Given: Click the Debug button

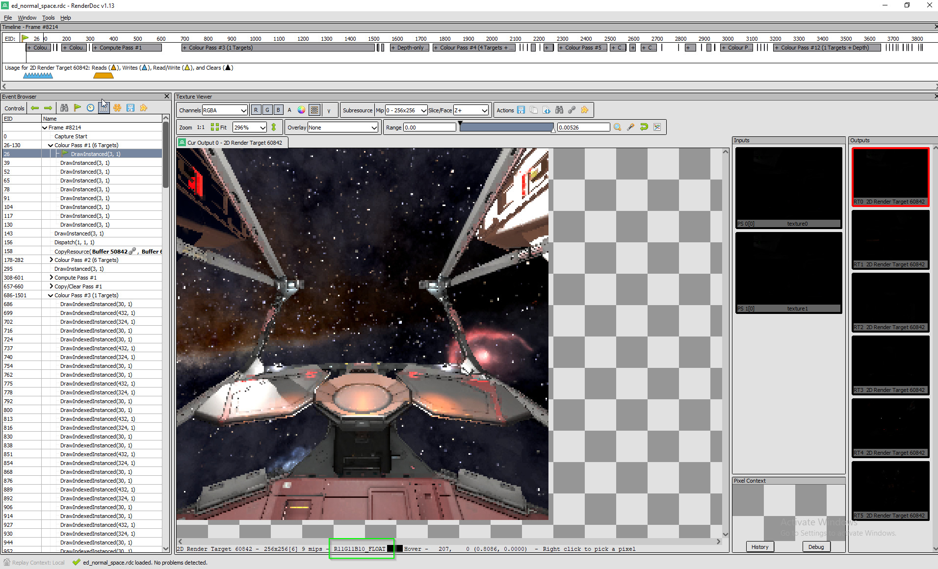Looking at the screenshot, I should click(x=816, y=547).
